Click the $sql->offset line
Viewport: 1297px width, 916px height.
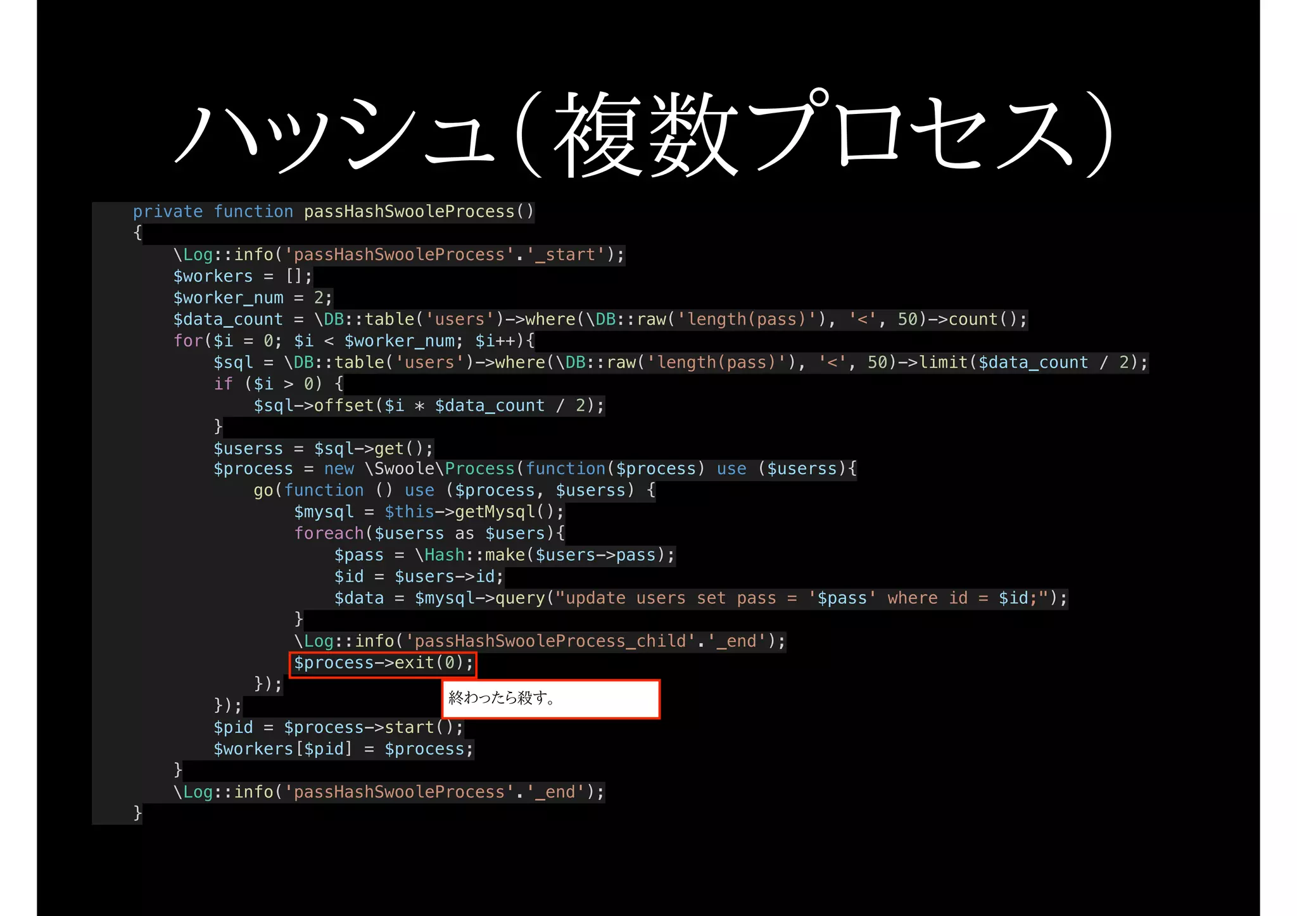click(428, 406)
